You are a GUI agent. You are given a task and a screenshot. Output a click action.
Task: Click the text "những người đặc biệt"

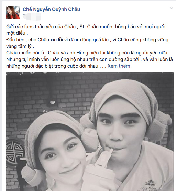point(30,66)
